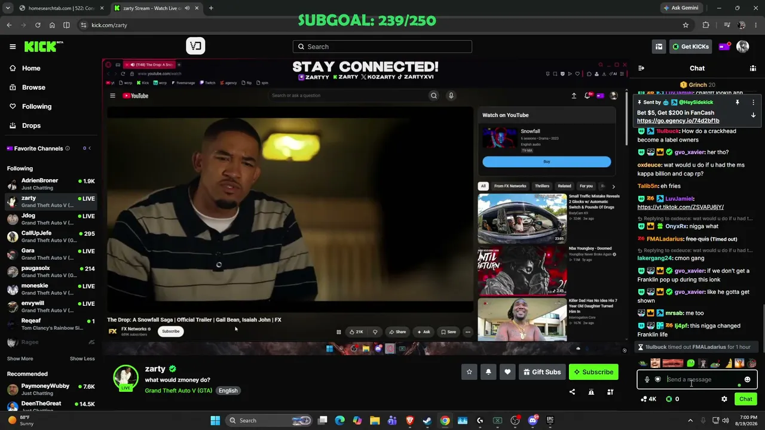Open AdrienBroner channel from Following
The height and width of the screenshot is (430, 765).
tap(51, 184)
